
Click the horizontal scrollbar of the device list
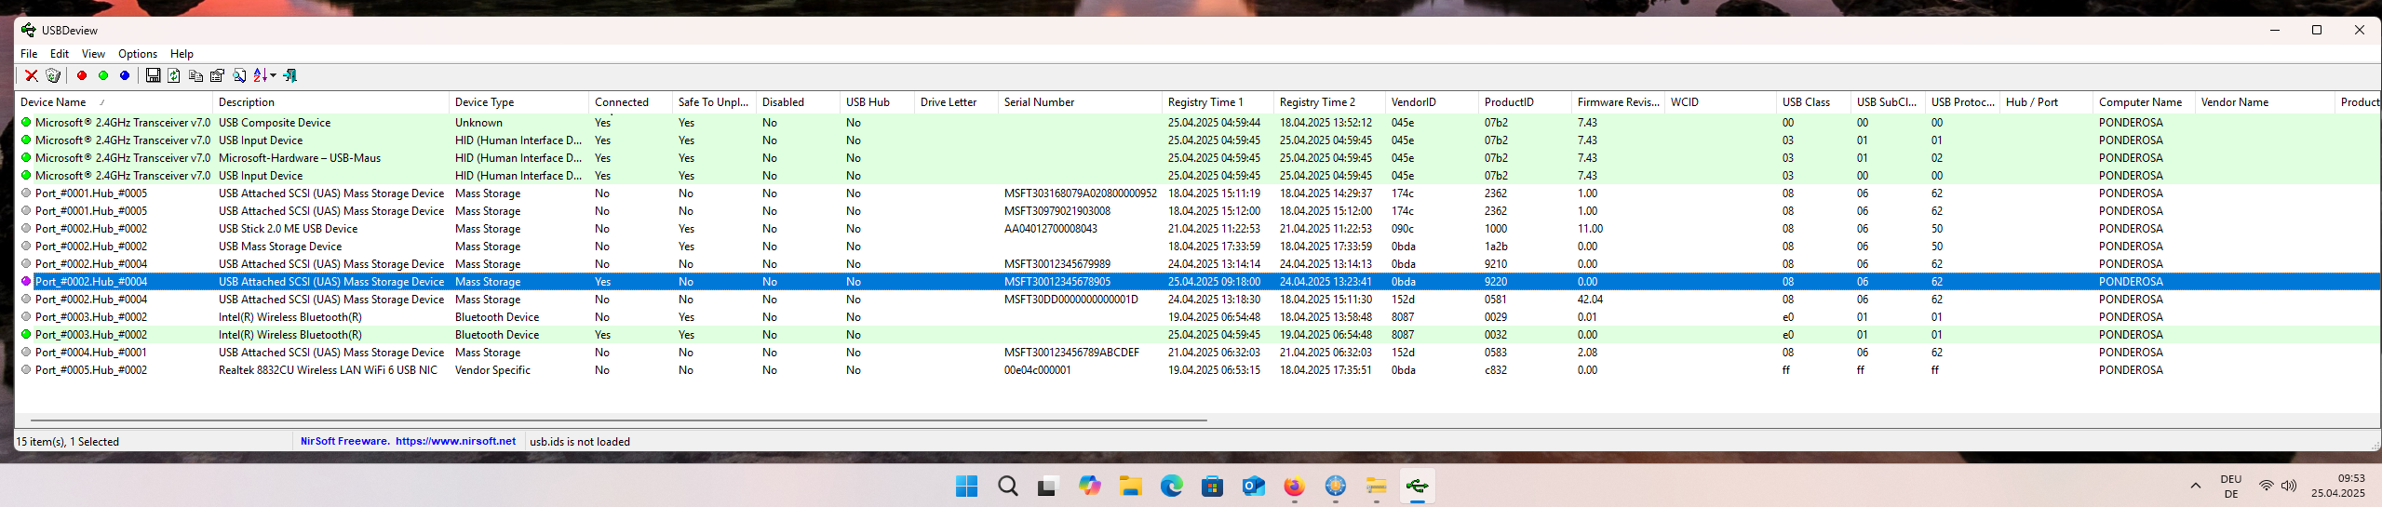point(619,420)
